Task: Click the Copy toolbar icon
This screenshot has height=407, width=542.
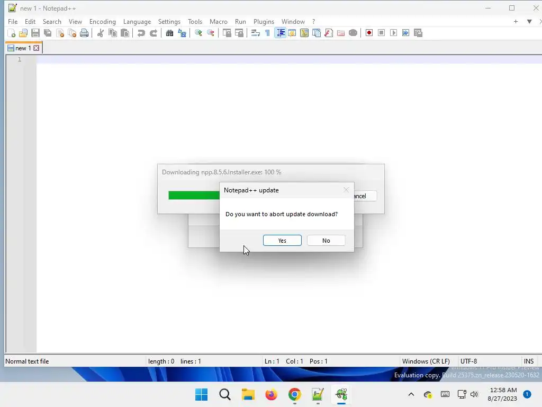Action: click(x=113, y=33)
